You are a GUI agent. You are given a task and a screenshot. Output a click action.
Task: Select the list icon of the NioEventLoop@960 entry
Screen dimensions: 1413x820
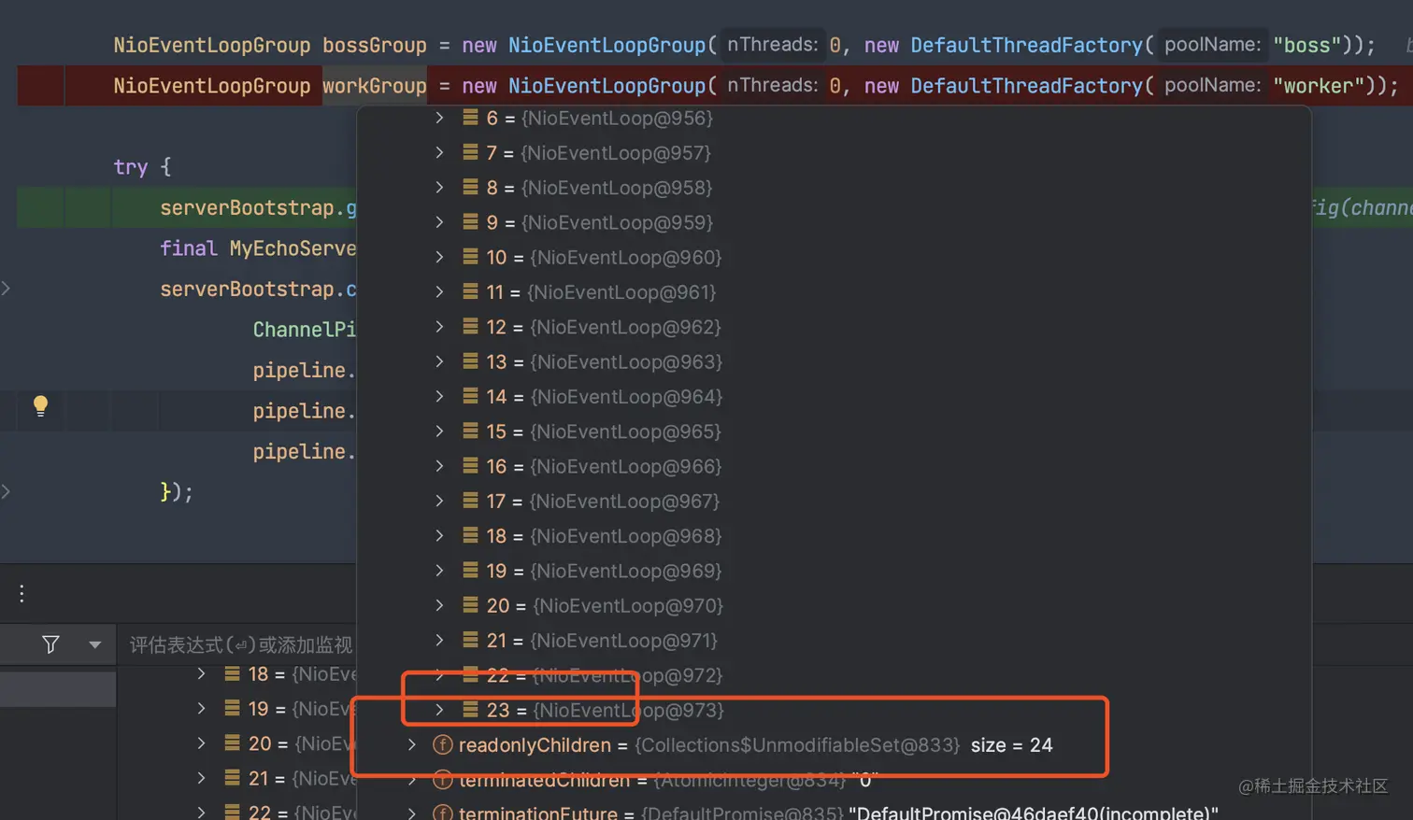click(470, 257)
